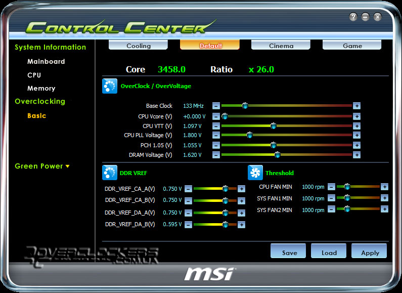Screen dimensions: 402x293
Task: Raise CPU FAN MIN threshold plus
Action: (384, 187)
